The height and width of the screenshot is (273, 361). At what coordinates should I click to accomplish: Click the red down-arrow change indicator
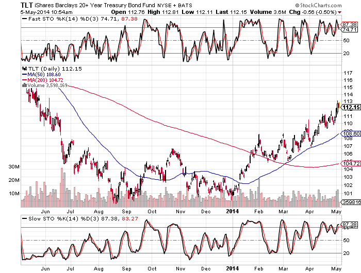(x=340, y=12)
